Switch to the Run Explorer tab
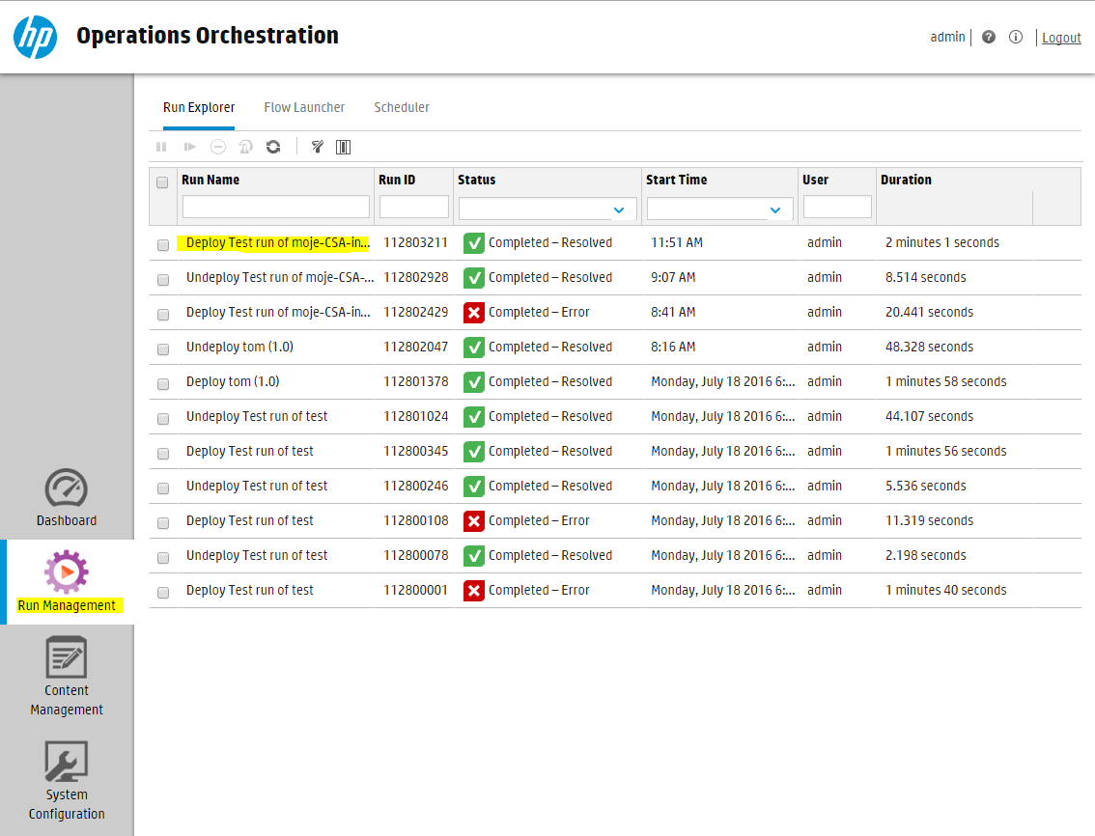 (199, 107)
